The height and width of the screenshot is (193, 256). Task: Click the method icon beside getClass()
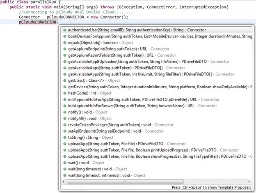[x=65, y=80]
